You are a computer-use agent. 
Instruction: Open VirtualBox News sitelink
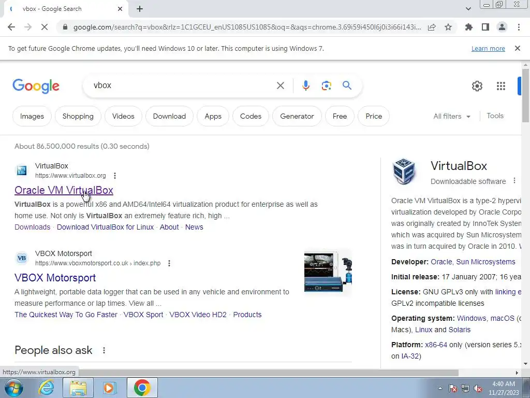tap(194, 227)
